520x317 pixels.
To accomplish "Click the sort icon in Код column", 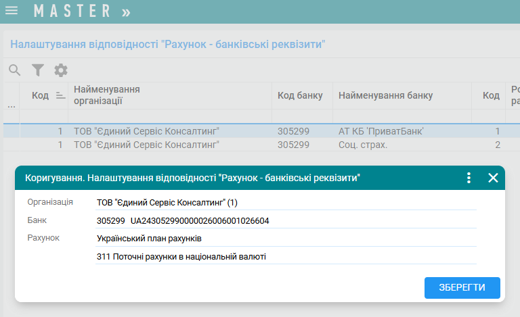I will click(60, 96).
